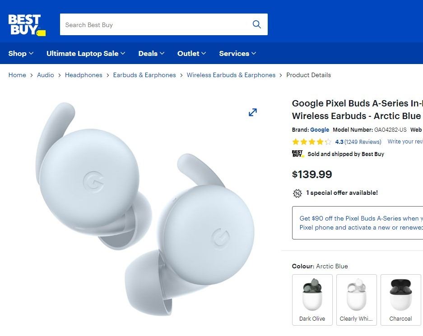Screen dimensions: 423x336
Task: Click the Google brand link
Action: pyautogui.click(x=320, y=130)
